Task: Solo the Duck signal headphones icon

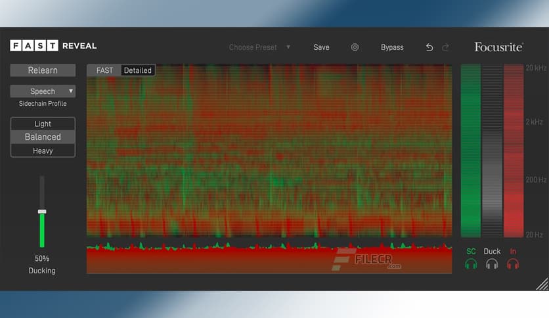Action: pos(492,264)
